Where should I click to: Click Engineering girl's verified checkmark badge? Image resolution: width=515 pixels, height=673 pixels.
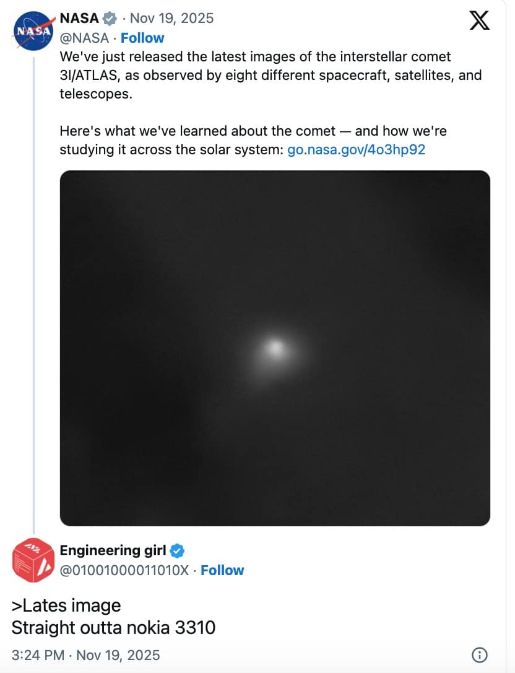[x=178, y=550]
